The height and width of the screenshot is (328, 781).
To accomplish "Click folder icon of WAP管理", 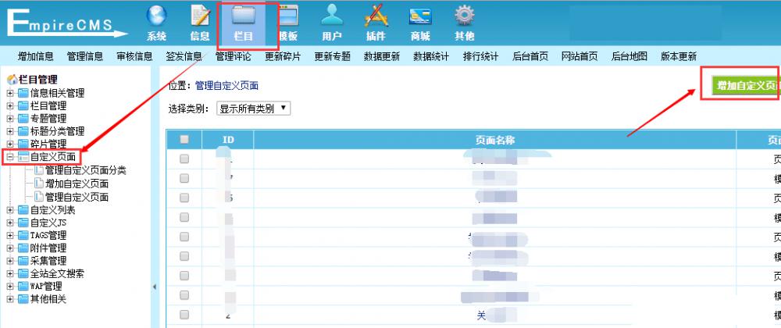I will [x=23, y=286].
